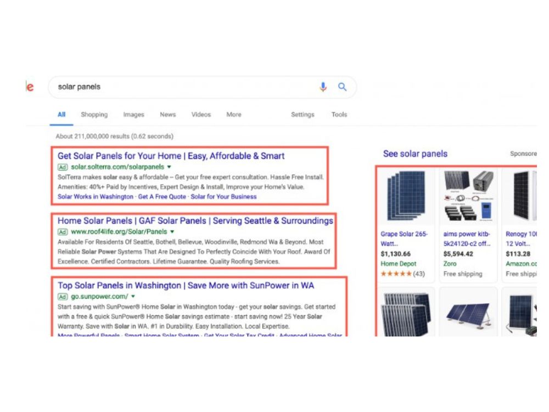Open the Tools menu
The image size is (549, 412).
(x=339, y=115)
